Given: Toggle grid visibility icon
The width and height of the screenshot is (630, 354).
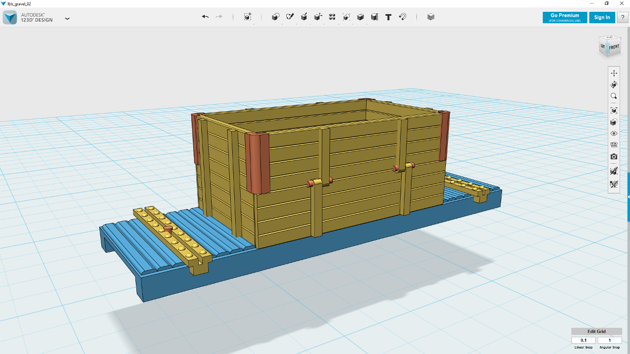Looking at the screenshot, I should pos(614,145).
